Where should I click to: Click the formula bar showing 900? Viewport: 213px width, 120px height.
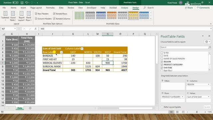(x=125, y=29)
